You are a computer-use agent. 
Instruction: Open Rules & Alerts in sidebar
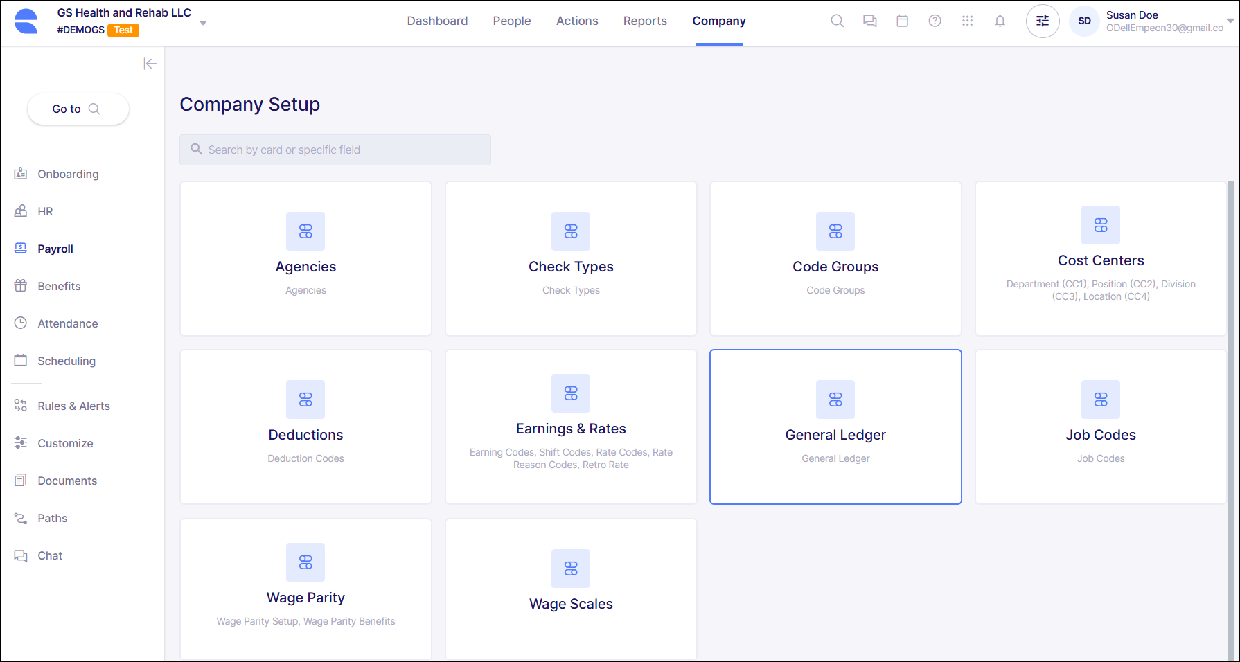tap(73, 406)
